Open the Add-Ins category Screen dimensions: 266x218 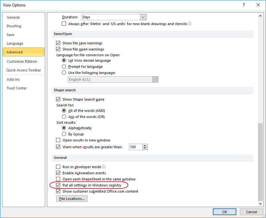coord(24,79)
